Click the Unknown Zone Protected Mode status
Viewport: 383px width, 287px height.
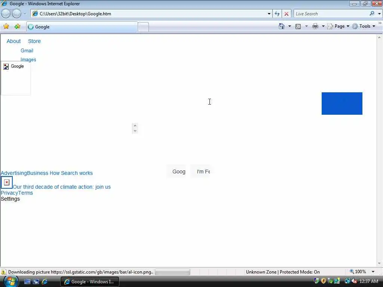283,272
